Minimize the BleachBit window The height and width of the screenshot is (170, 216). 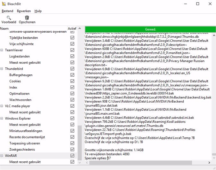click(x=186, y=4)
